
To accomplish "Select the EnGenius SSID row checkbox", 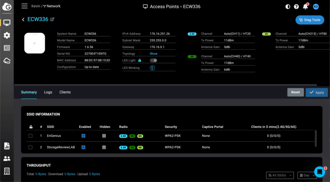I will pos(31,136).
